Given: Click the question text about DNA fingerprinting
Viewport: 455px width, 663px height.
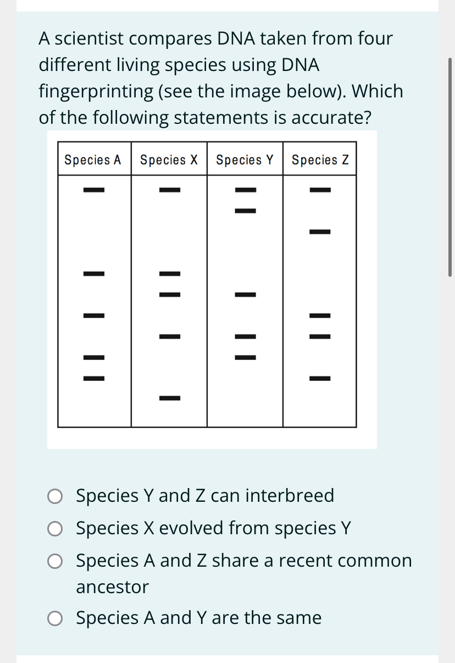Looking at the screenshot, I should (x=220, y=77).
